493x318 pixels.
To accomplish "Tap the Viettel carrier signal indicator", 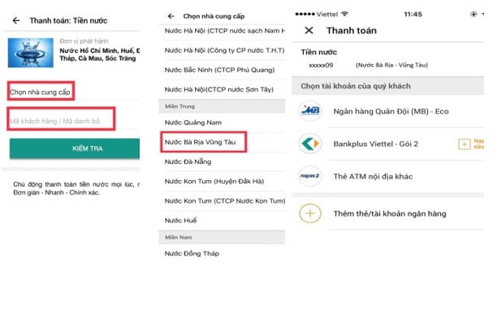I will tap(316, 14).
